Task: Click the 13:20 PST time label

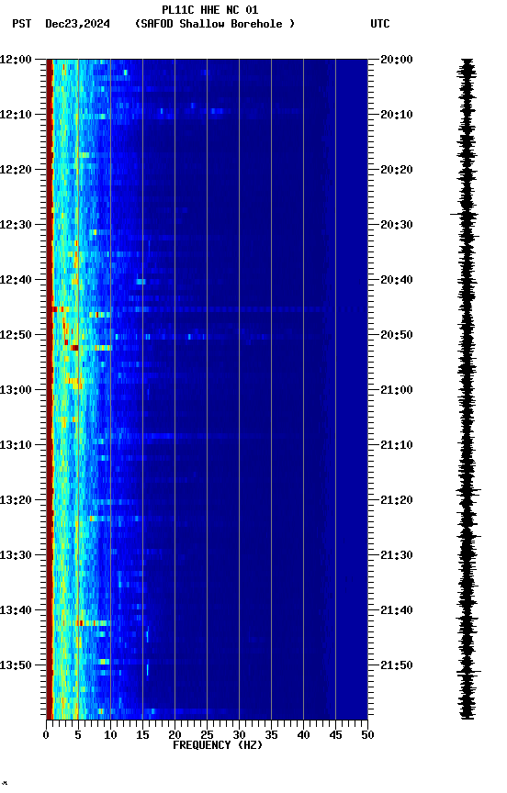Action: [x=16, y=501]
